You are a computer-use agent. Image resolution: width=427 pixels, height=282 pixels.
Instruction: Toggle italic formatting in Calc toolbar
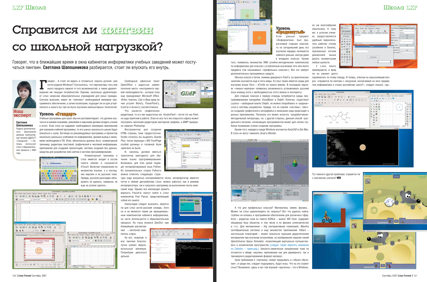click(x=99, y=240)
